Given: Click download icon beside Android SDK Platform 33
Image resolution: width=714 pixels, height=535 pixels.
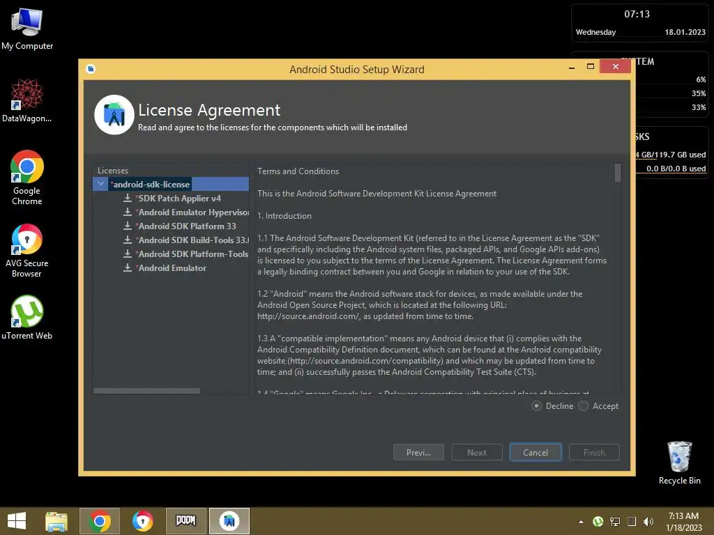Looking at the screenshot, I should pos(128,226).
